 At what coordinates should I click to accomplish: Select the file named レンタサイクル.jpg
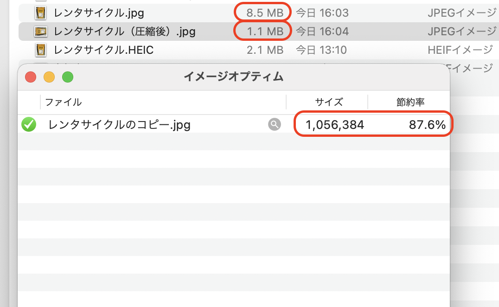click(99, 13)
